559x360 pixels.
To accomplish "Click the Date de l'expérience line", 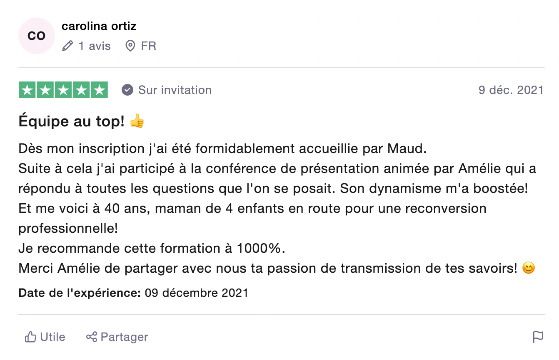I will [x=133, y=293].
